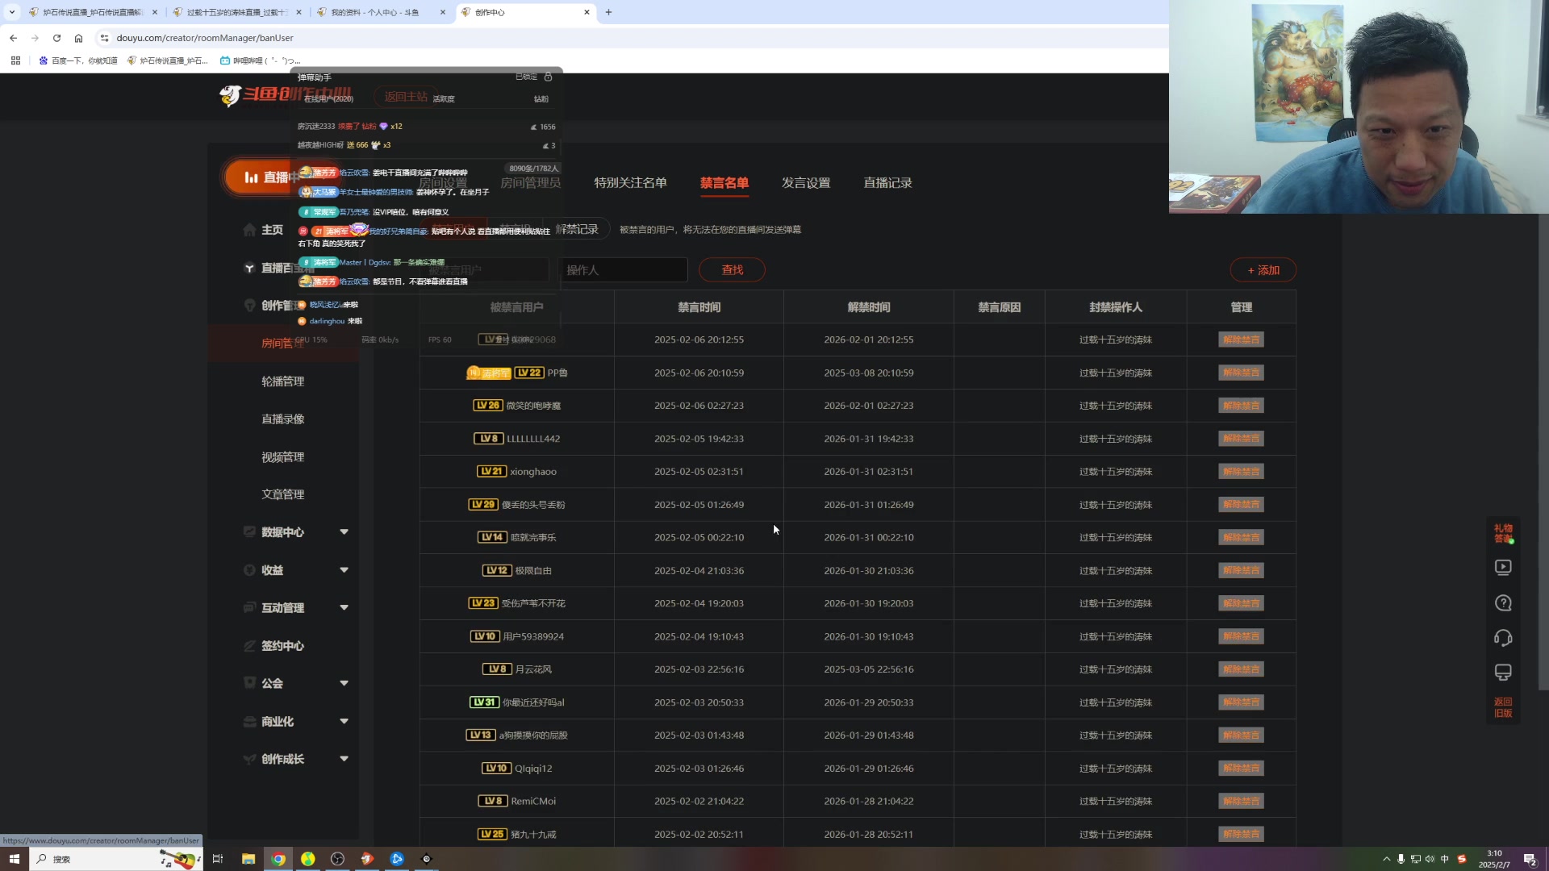Click the monitor icon in floating sidebar

tap(1503, 673)
